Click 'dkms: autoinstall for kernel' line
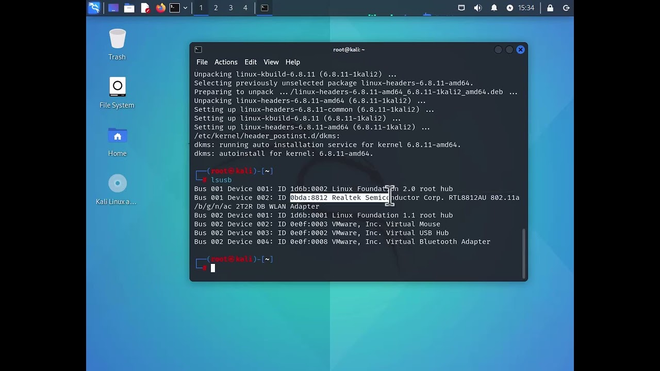The height and width of the screenshot is (371, 660). tap(284, 154)
